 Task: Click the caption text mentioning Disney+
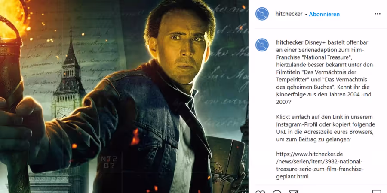325,72
